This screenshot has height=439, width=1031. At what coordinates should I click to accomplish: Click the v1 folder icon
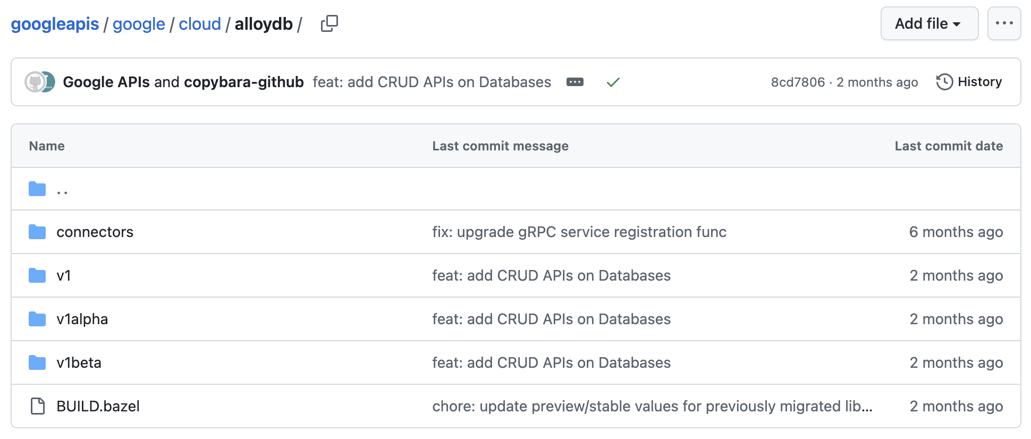pos(37,276)
